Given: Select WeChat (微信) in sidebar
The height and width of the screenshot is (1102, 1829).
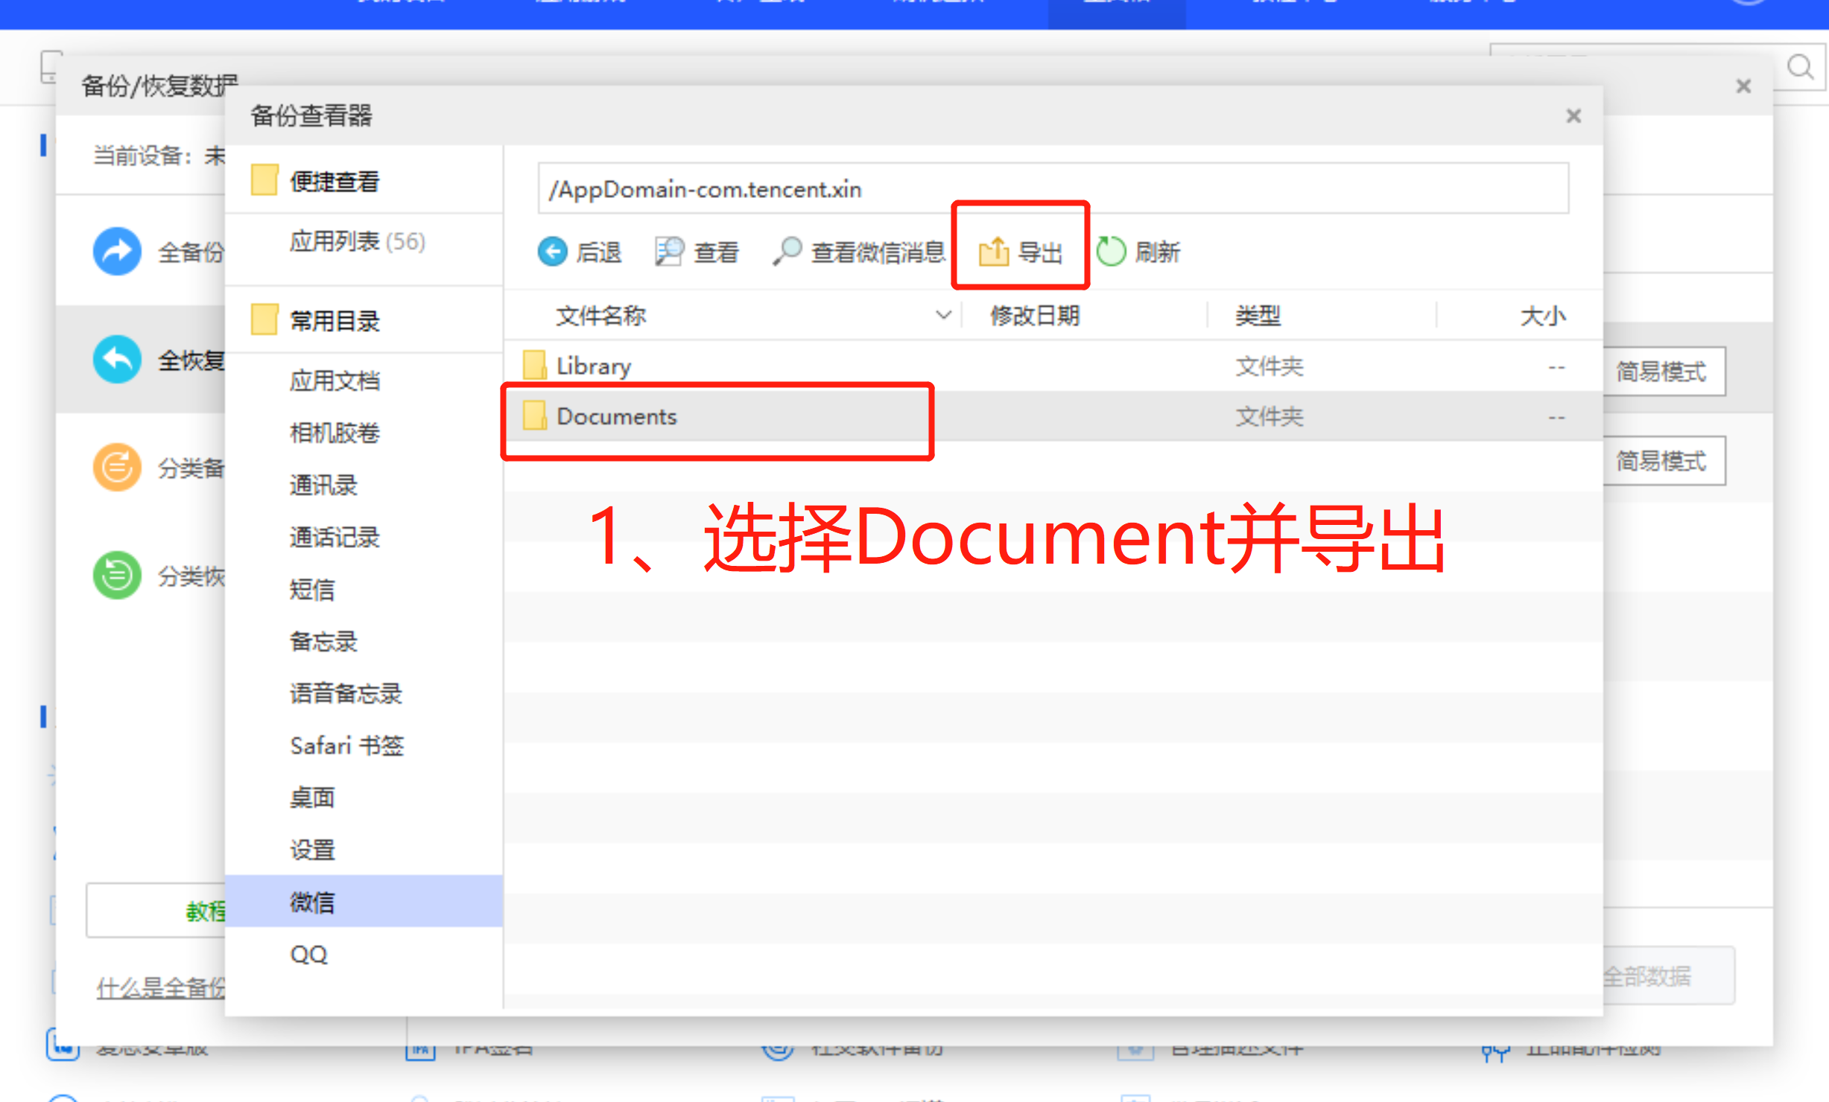Looking at the screenshot, I should [312, 902].
